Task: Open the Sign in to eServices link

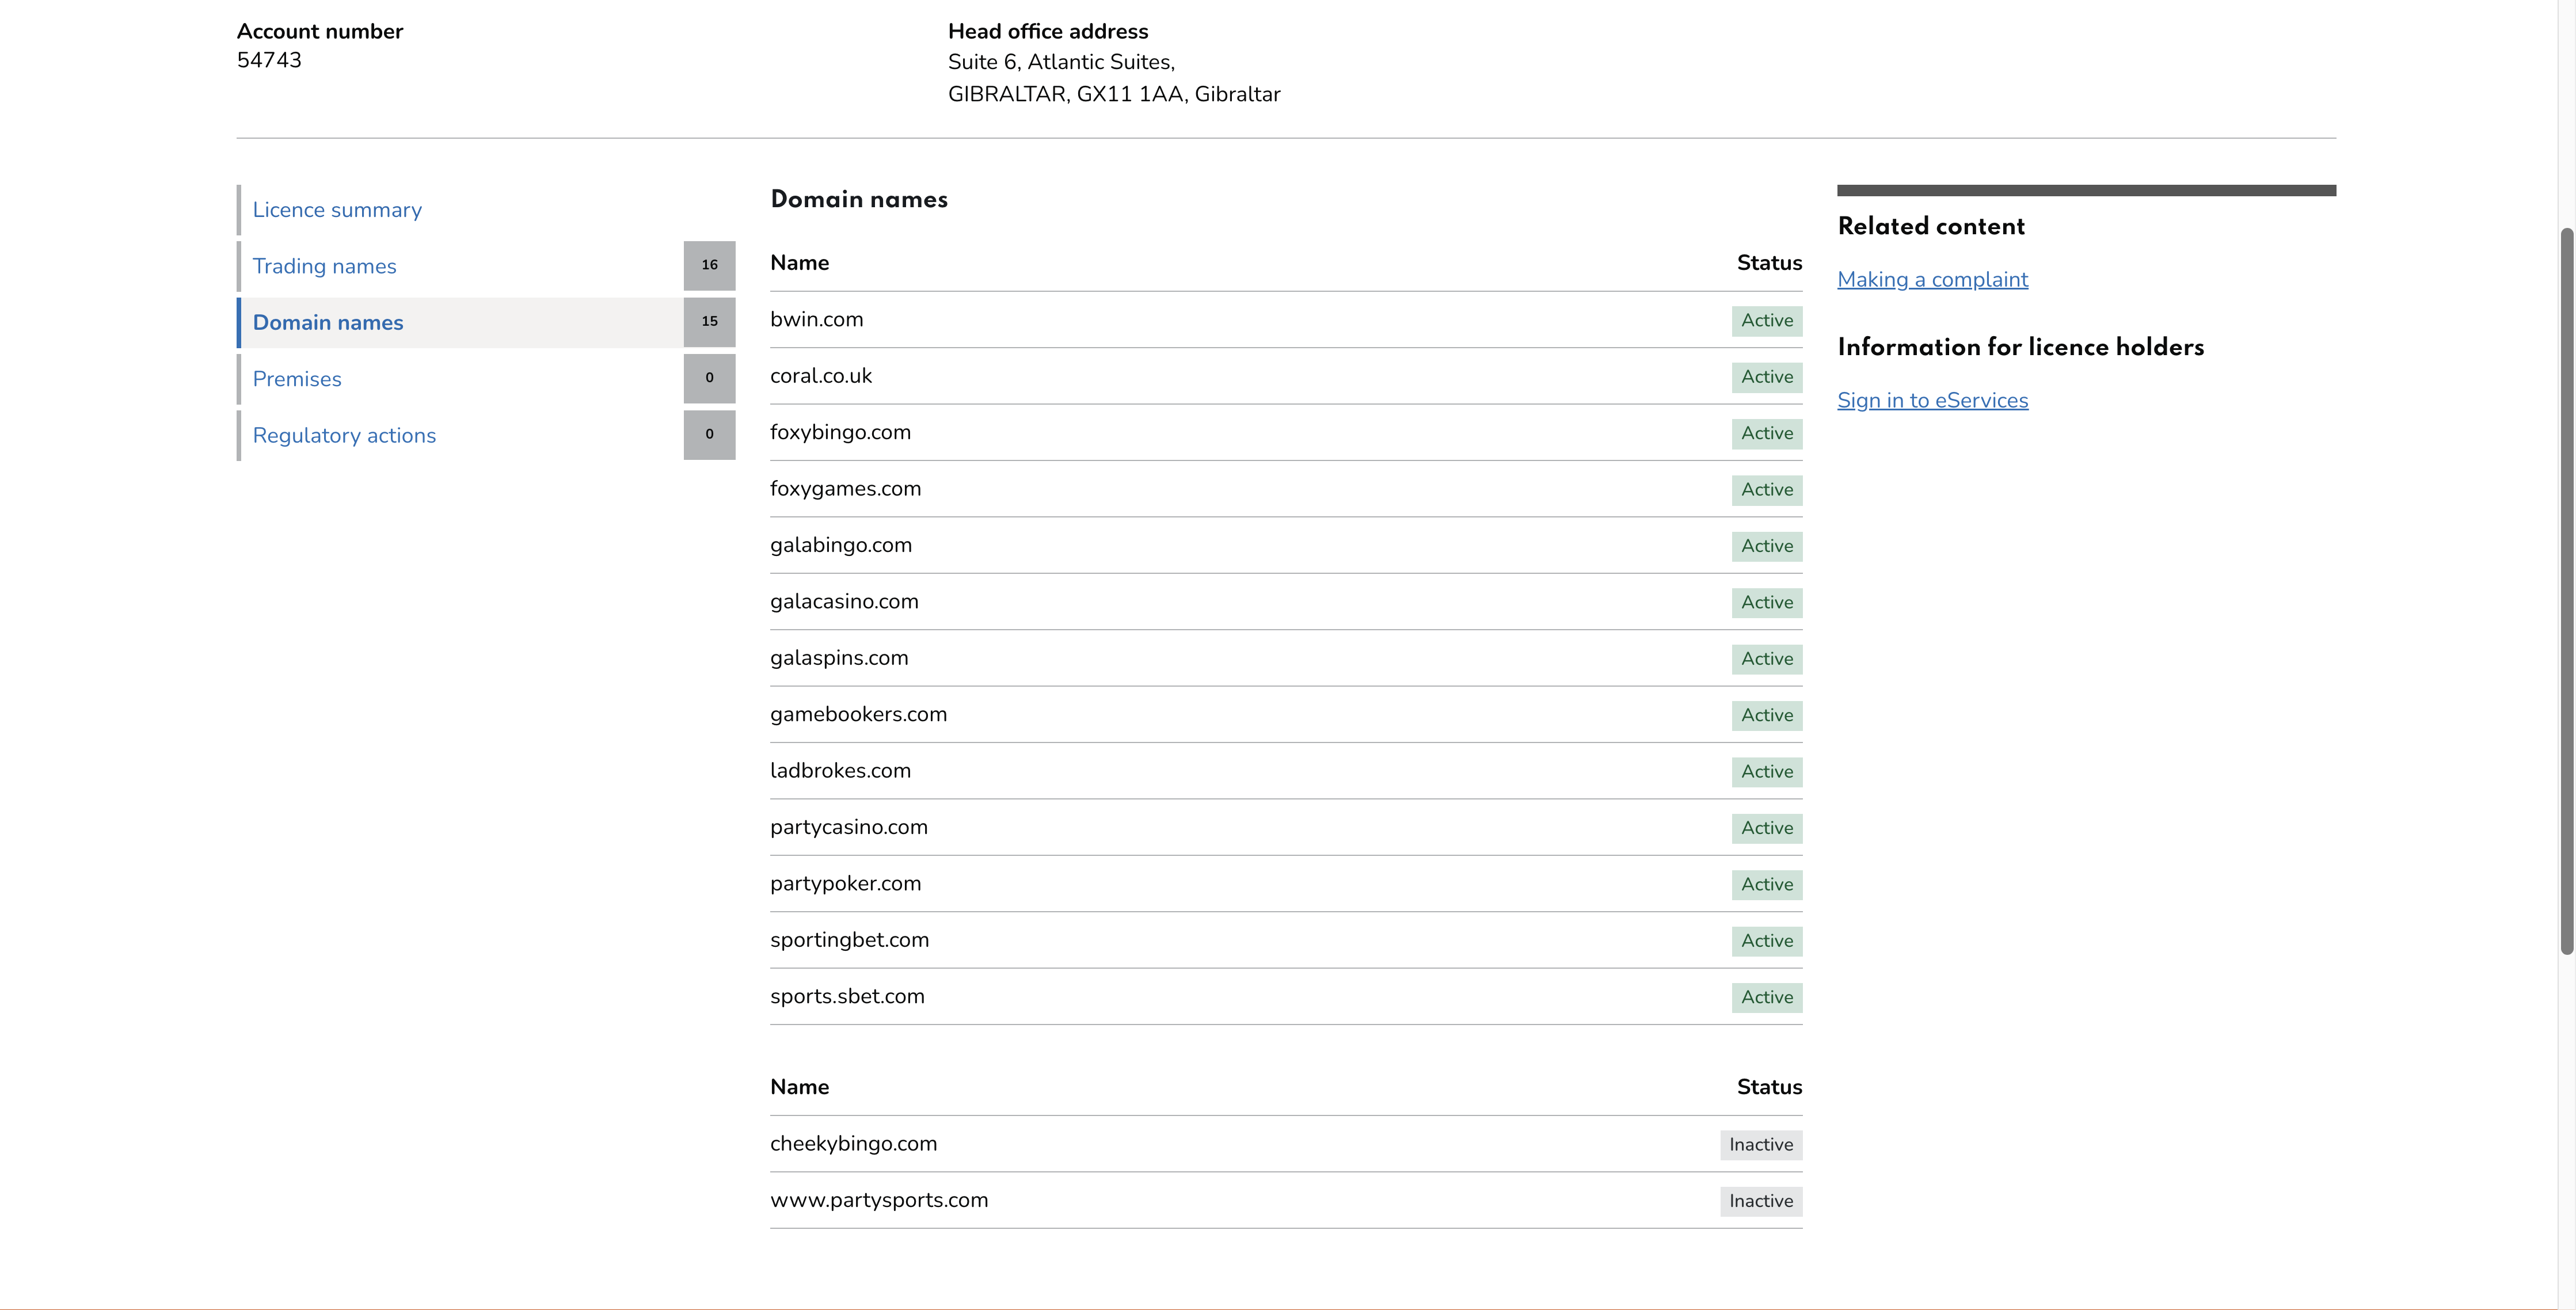Action: point(1933,400)
